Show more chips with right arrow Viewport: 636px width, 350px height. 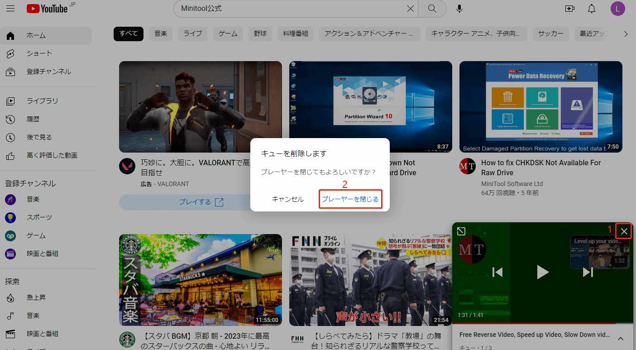pos(626,34)
